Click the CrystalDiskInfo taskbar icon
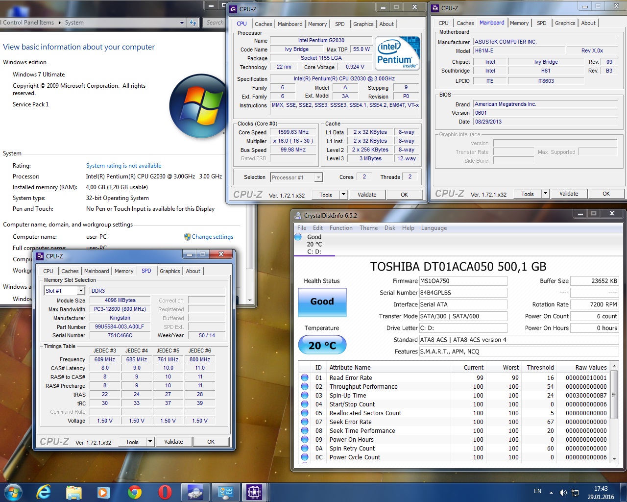Viewport: 627px width, 502px height. coord(195,492)
